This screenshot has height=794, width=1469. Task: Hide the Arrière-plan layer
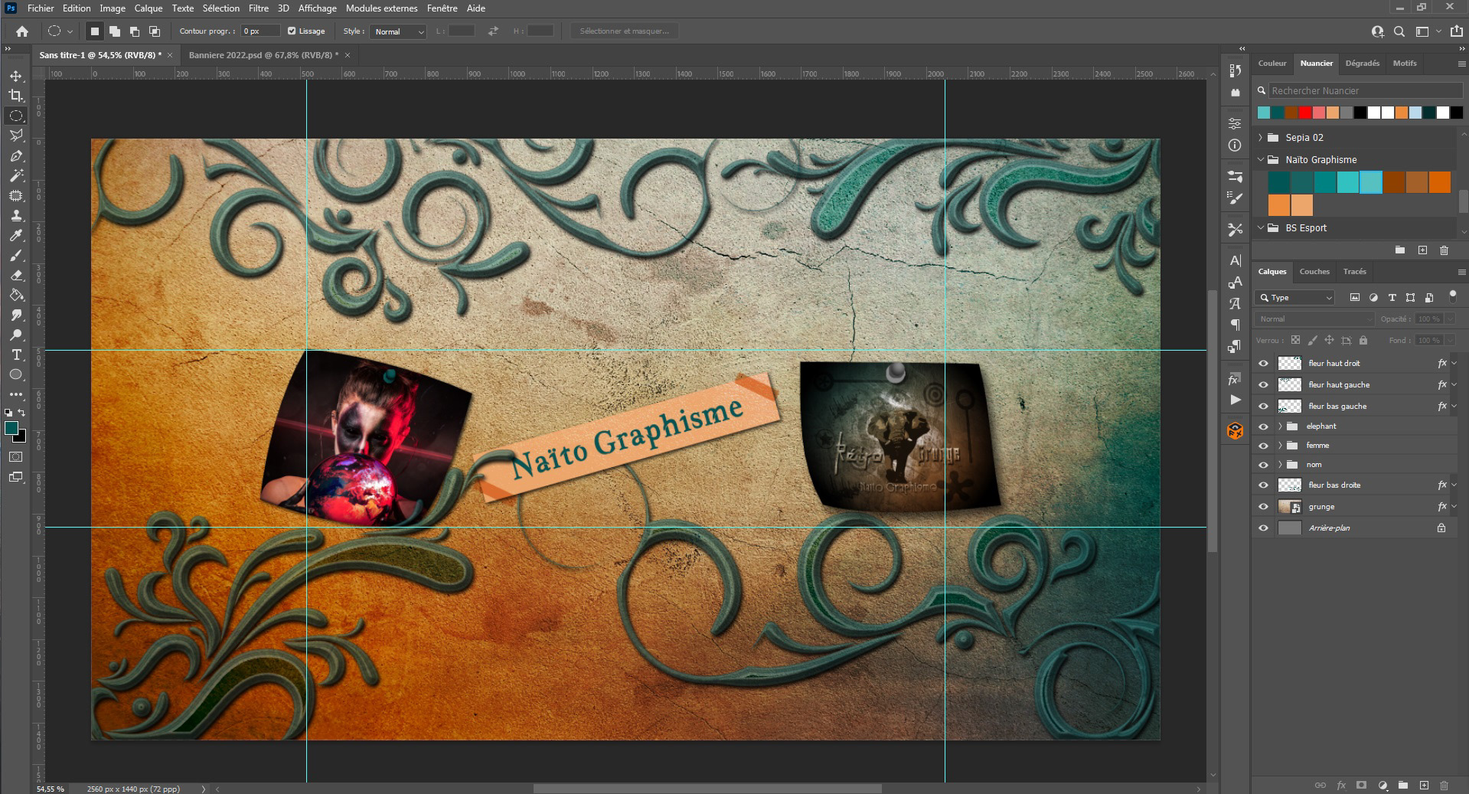click(1264, 528)
